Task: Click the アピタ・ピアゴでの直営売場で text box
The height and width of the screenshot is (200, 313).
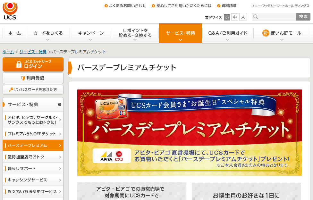Action: 132,191
